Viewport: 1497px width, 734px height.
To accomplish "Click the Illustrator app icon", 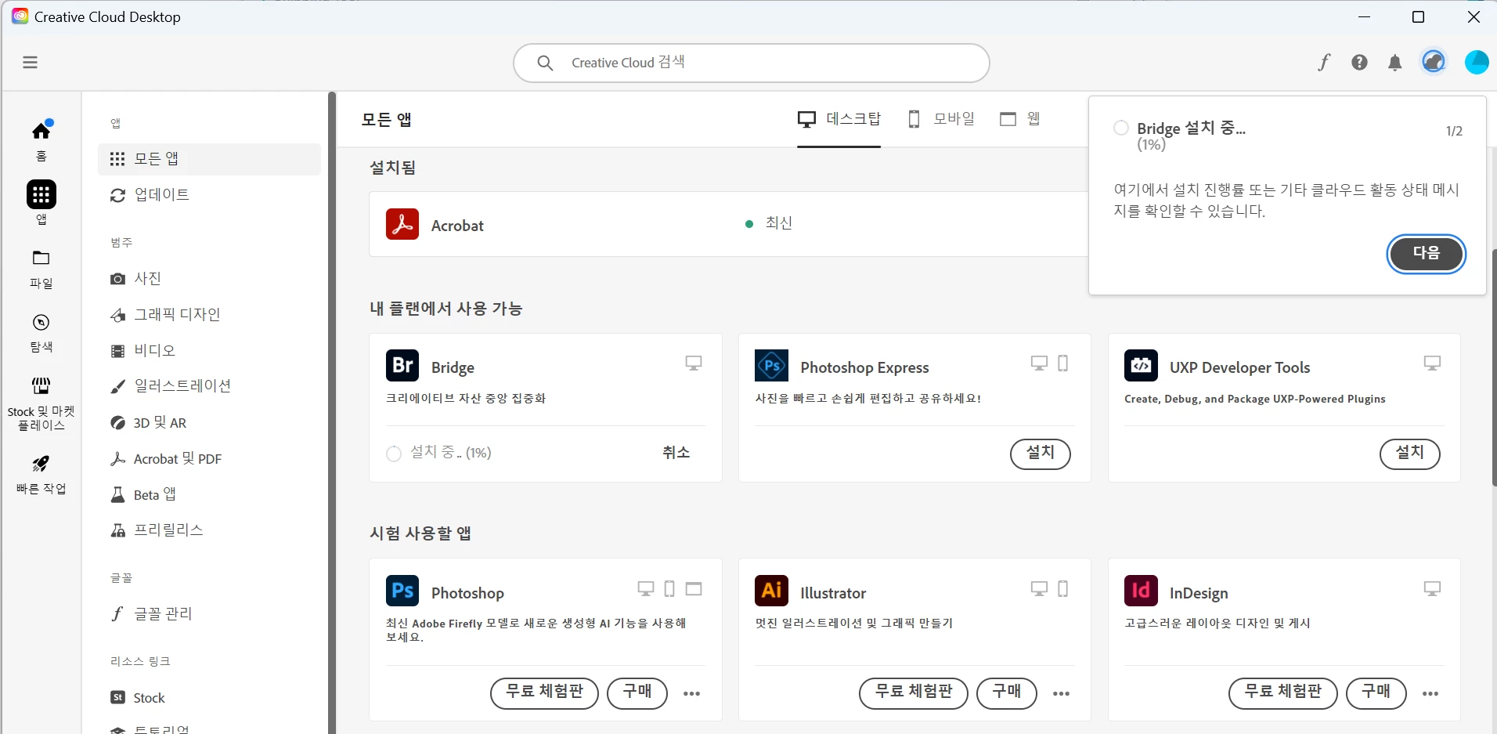I will pos(772,591).
